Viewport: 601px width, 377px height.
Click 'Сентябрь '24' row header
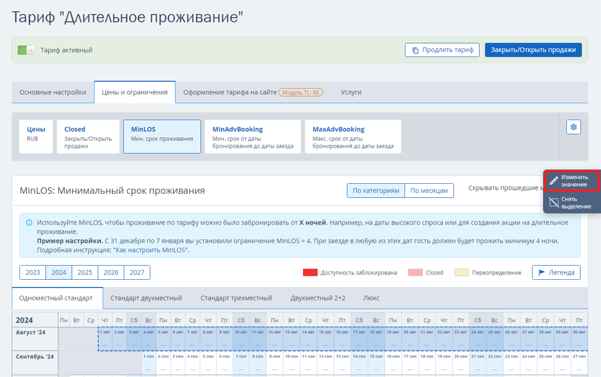tap(35, 363)
